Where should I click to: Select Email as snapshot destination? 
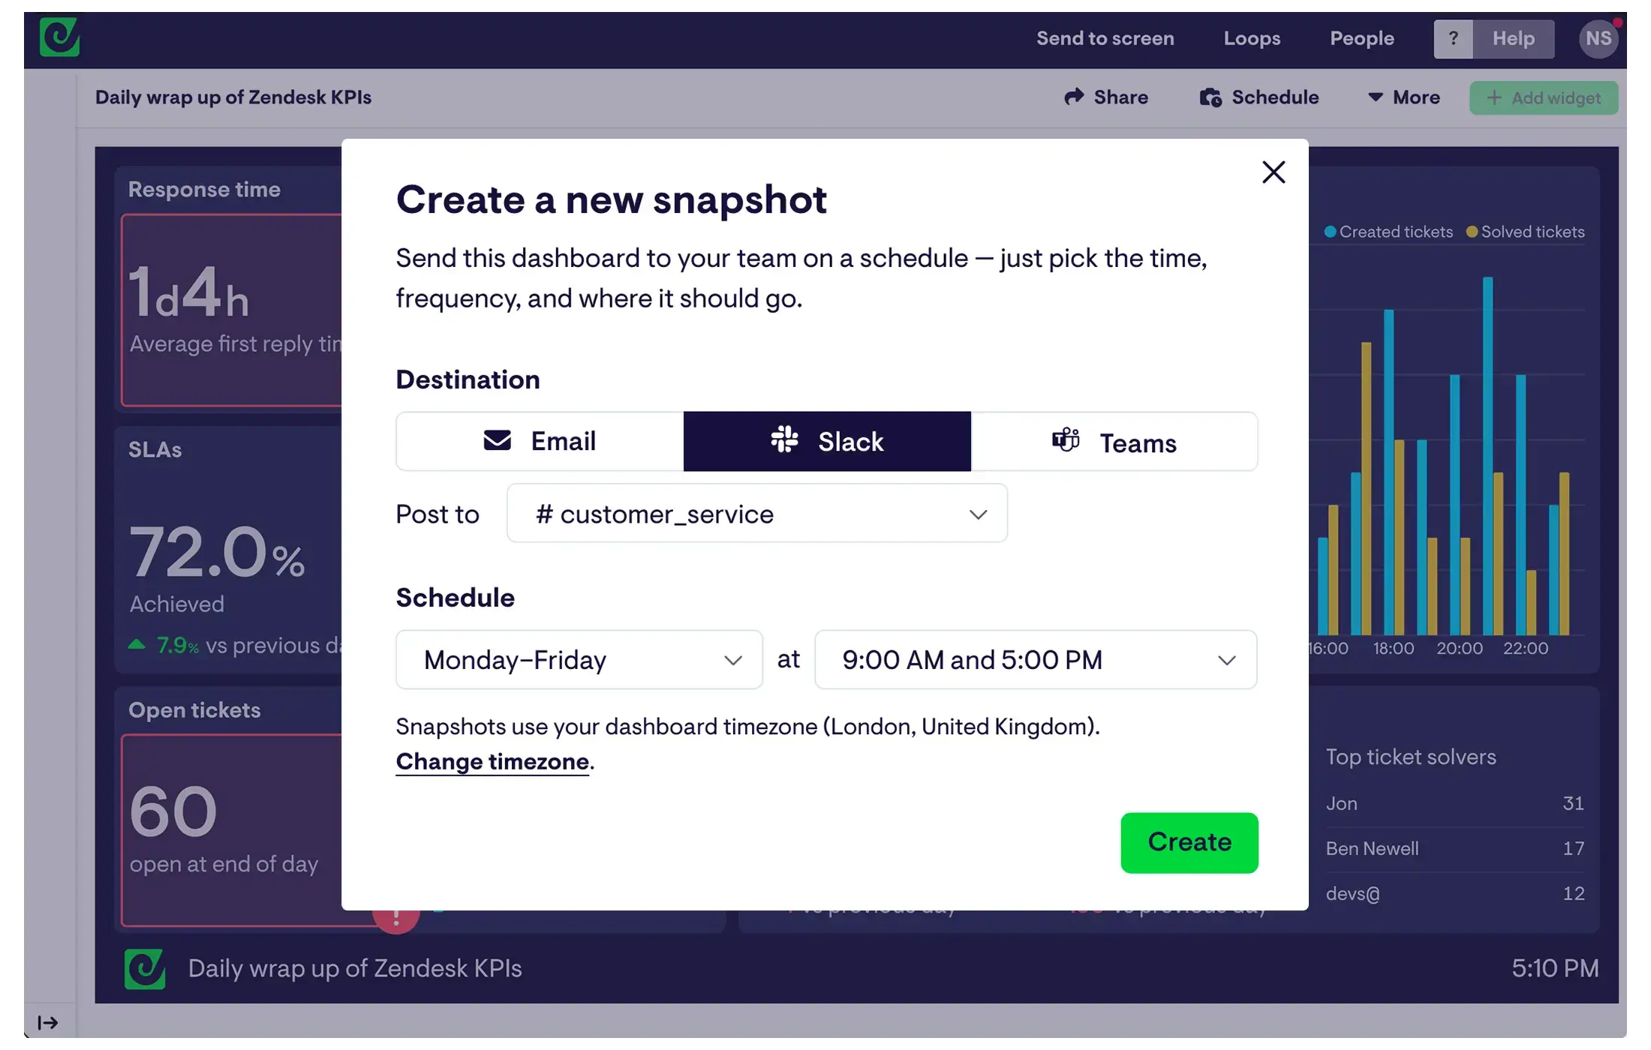point(540,441)
